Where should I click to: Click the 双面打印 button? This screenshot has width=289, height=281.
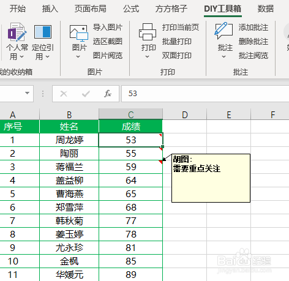(x=177, y=56)
